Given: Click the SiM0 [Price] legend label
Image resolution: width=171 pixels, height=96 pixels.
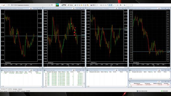Looking at the screenshot, I should click(x=50, y=63).
